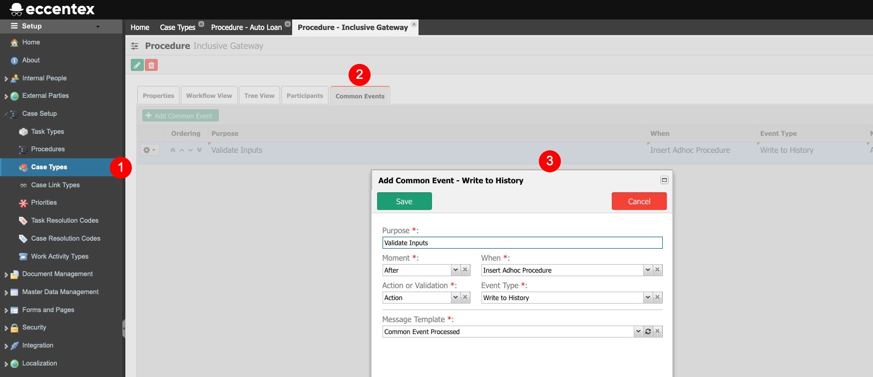Click the Procedures icon in sidebar
Screen dimensions: 873x377
pyautogui.click(x=23, y=149)
